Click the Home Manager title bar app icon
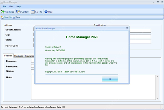The image size is (164, 110). pos(2,2)
